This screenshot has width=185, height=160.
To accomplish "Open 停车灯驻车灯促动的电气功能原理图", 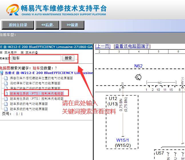I will coord(35,88).
